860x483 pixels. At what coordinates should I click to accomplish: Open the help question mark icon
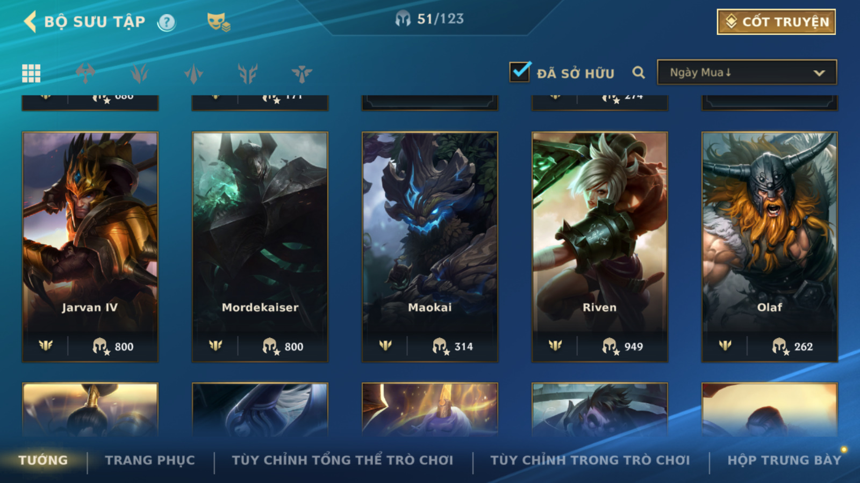click(167, 22)
